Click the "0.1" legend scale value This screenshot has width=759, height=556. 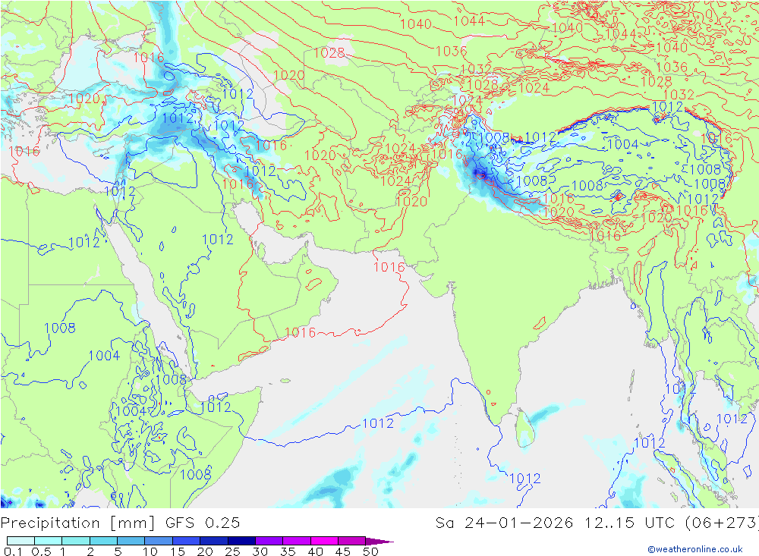coord(13,551)
